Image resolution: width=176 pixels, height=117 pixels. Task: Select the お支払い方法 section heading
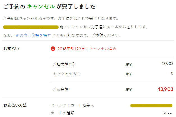point(15,105)
